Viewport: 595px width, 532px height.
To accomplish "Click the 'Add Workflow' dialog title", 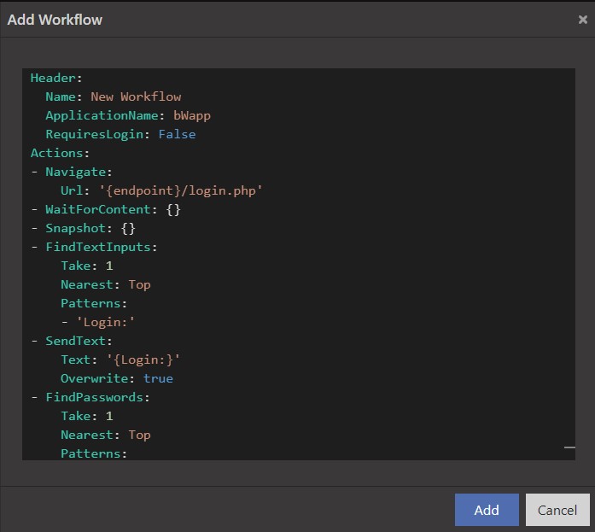I will point(55,20).
